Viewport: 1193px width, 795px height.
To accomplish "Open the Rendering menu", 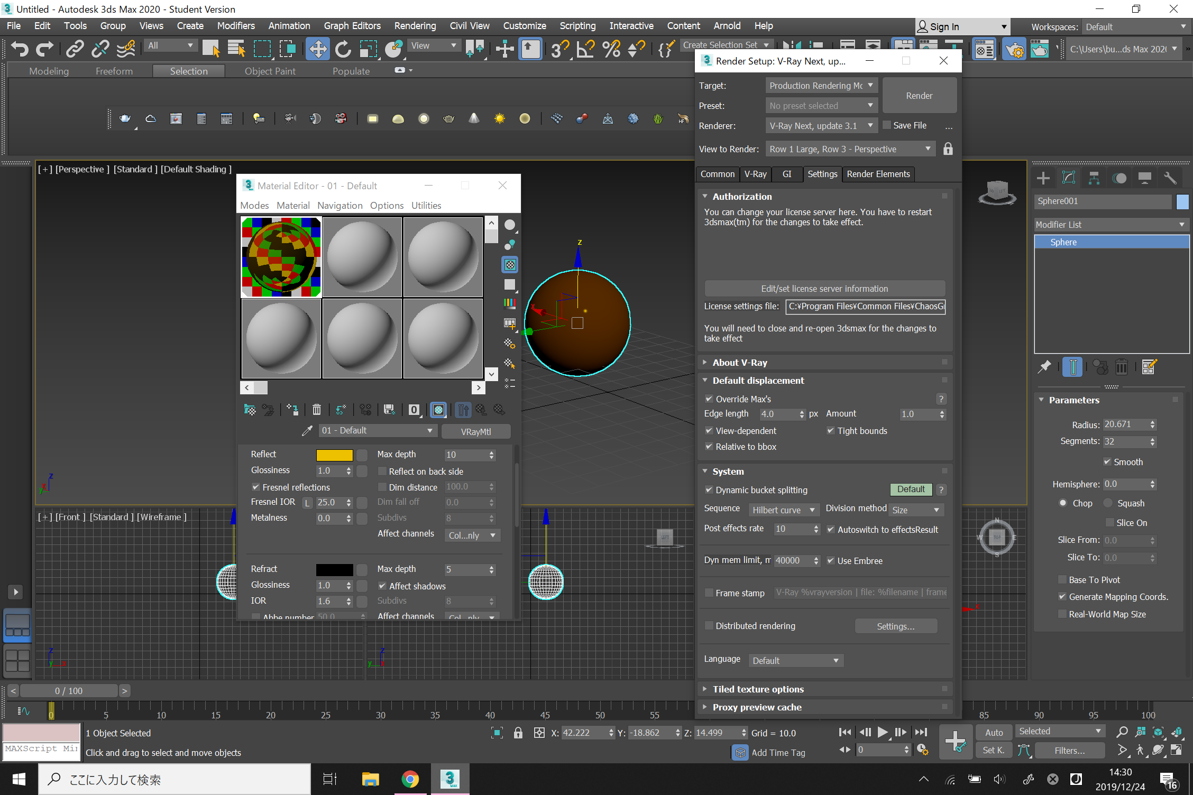I will 415,25.
